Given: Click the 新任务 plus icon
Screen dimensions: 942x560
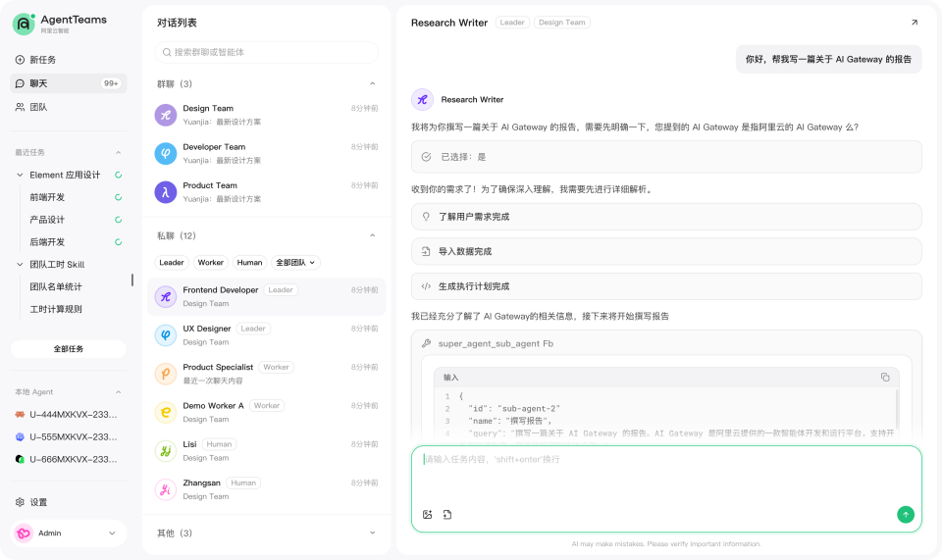Looking at the screenshot, I should pyautogui.click(x=20, y=60).
